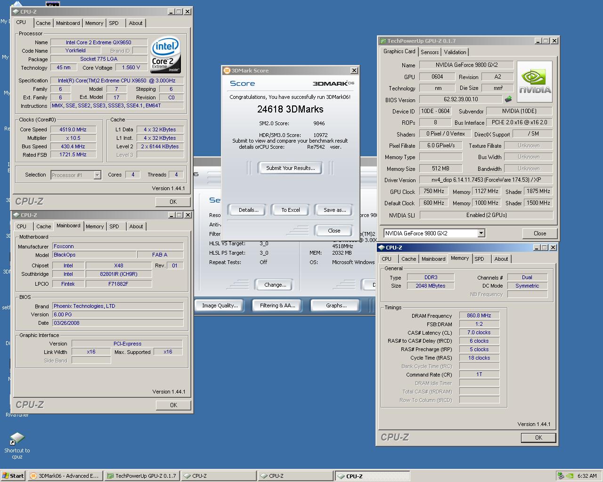The image size is (603, 482).
Task: Open the GeForce 9800 GX2 GPU selector dropdown
Action: (481, 233)
